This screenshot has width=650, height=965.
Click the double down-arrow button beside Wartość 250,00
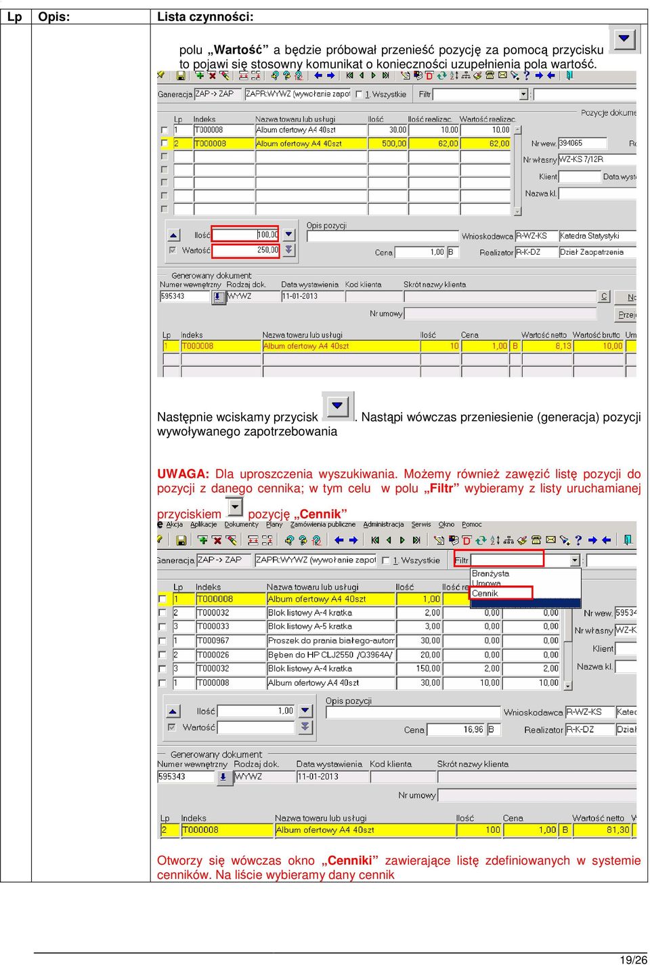coord(289,250)
